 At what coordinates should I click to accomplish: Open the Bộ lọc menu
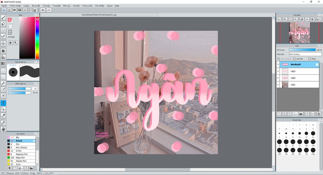click(x=36, y=6)
